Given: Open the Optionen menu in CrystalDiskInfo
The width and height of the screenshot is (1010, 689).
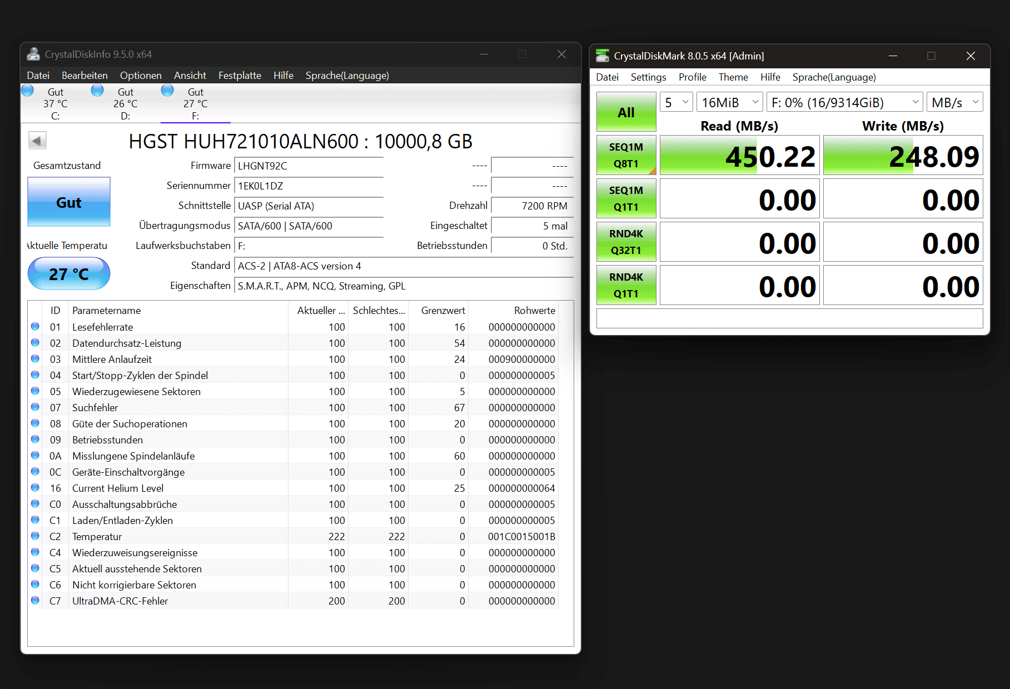Looking at the screenshot, I should tap(141, 76).
